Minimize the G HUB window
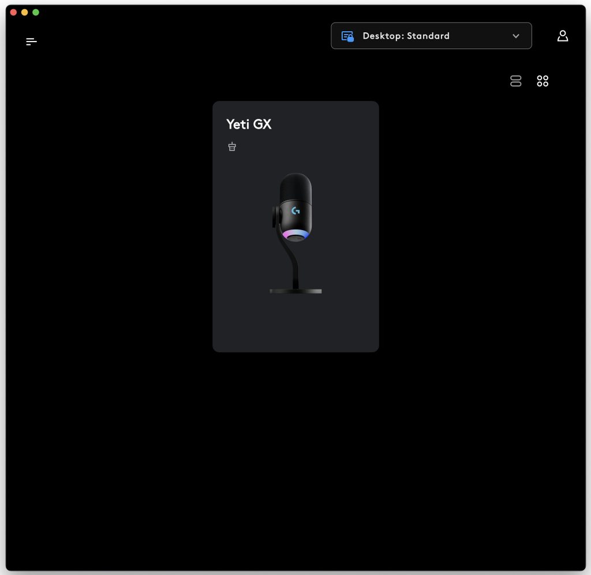The image size is (591, 575). point(24,13)
